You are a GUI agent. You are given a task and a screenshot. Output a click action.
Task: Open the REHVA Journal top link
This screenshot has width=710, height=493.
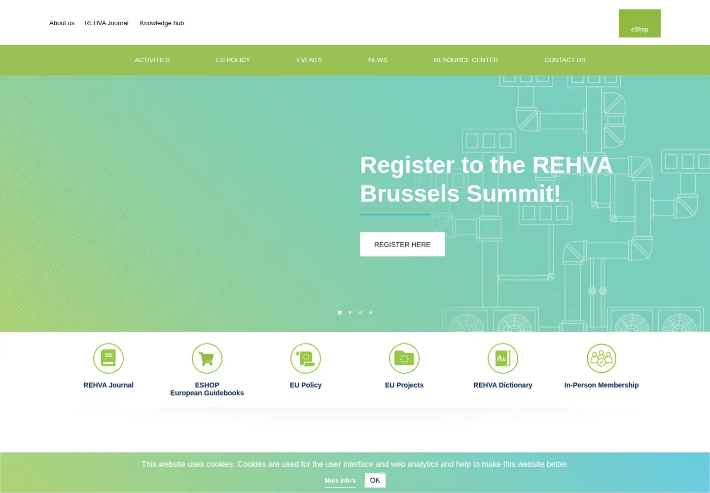point(106,23)
